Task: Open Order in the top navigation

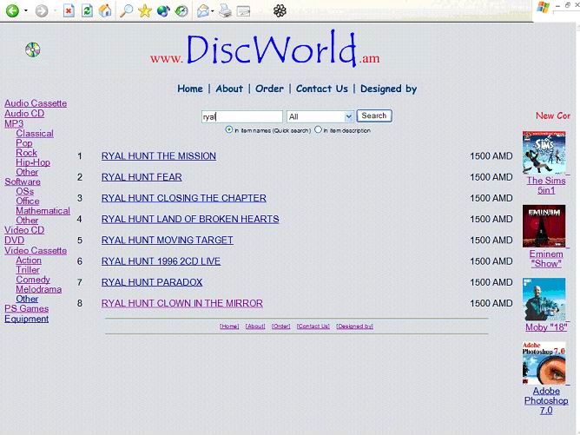Action: 269,89
